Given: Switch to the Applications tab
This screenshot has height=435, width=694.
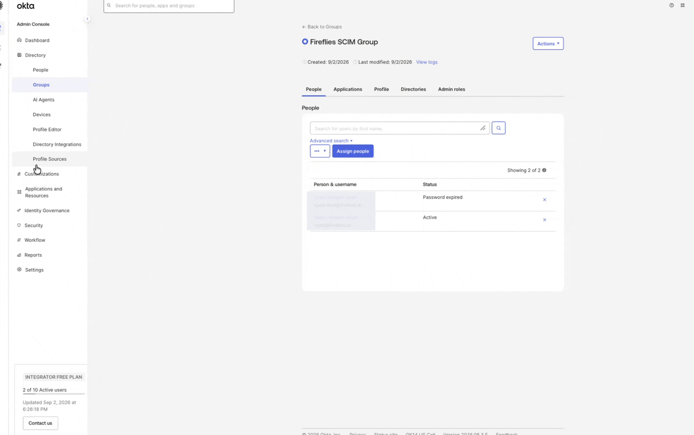Looking at the screenshot, I should click(348, 89).
